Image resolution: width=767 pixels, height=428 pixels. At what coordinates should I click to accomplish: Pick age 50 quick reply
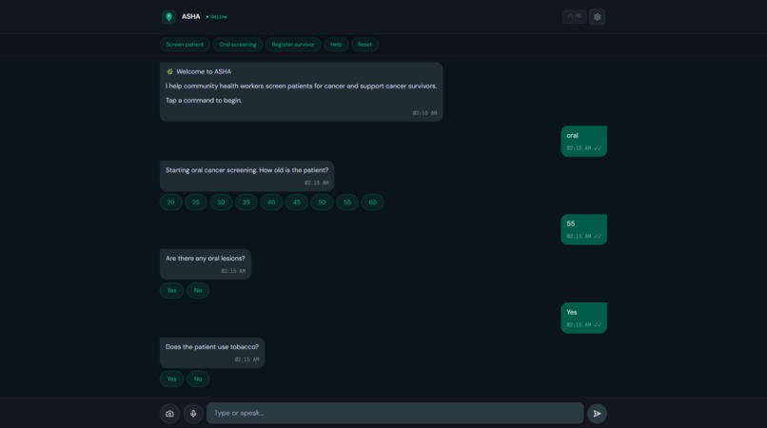(322, 203)
